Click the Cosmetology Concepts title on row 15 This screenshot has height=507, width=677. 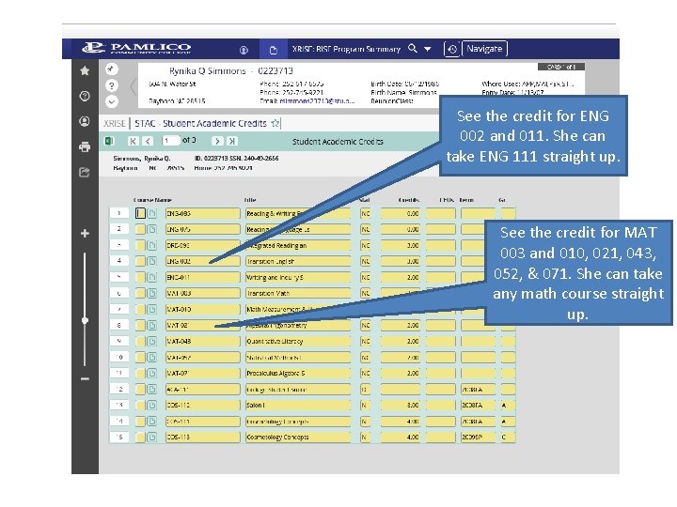pos(297,437)
